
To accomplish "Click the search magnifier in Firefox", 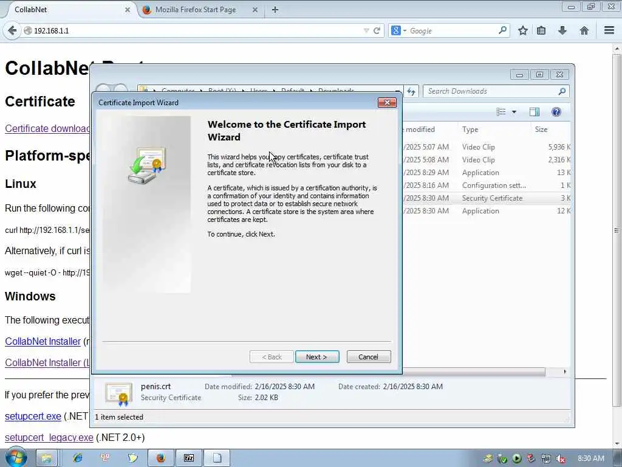I will coord(502,30).
